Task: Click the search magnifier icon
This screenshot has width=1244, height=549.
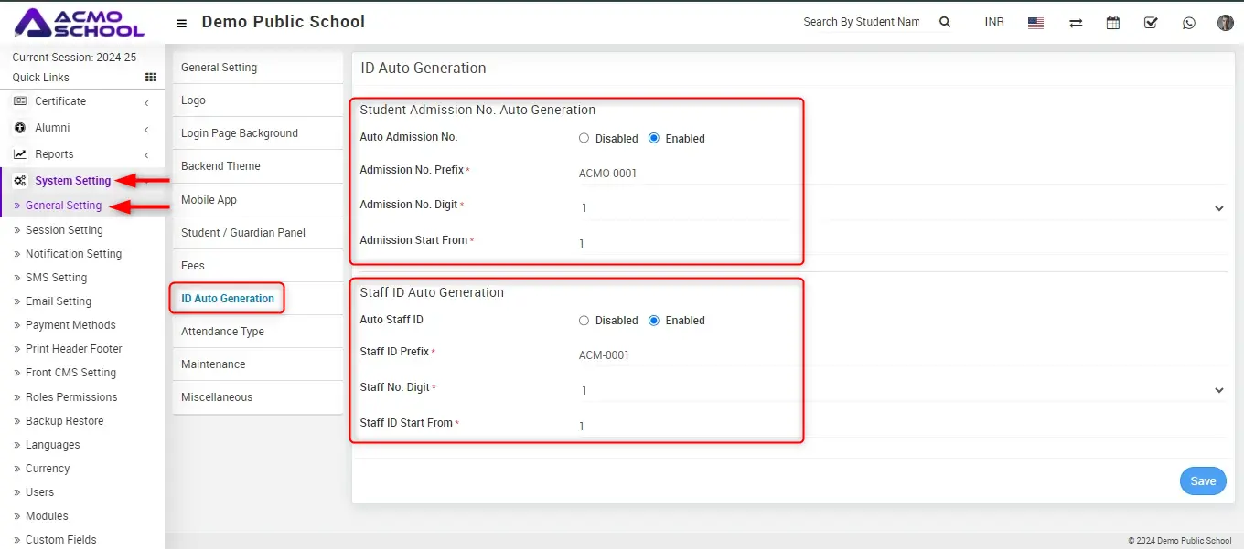Action: [x=945, y=22]
